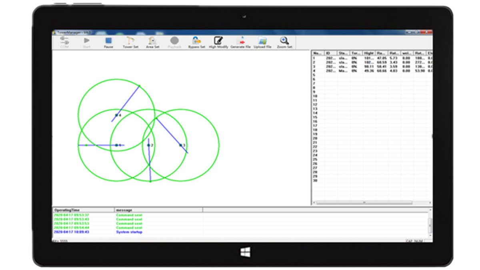Select tower 2 center point on map
480x270 pixels.
tap(149, 145)
